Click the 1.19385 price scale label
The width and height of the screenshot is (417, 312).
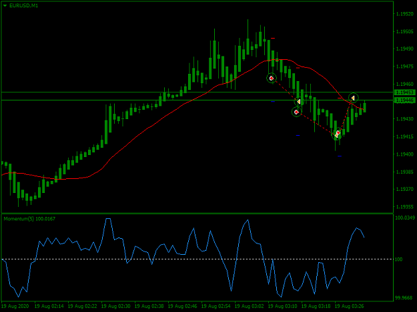405,172
